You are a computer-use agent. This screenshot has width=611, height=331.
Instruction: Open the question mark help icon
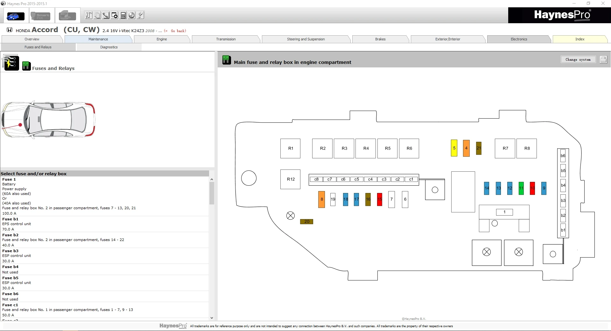(140, 15)
